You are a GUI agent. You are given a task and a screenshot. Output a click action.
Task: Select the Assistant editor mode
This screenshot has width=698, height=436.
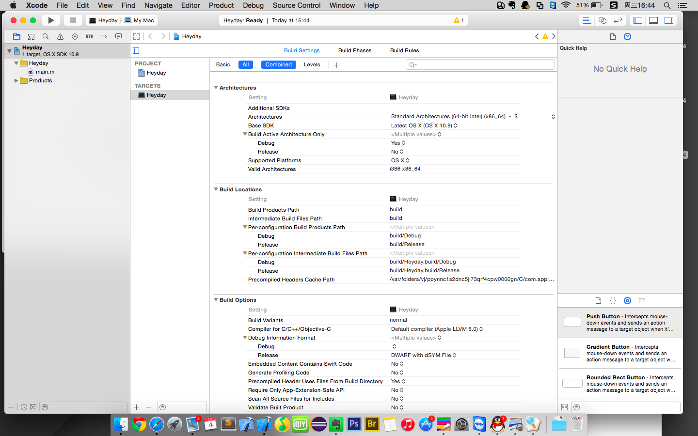(602, 20)
